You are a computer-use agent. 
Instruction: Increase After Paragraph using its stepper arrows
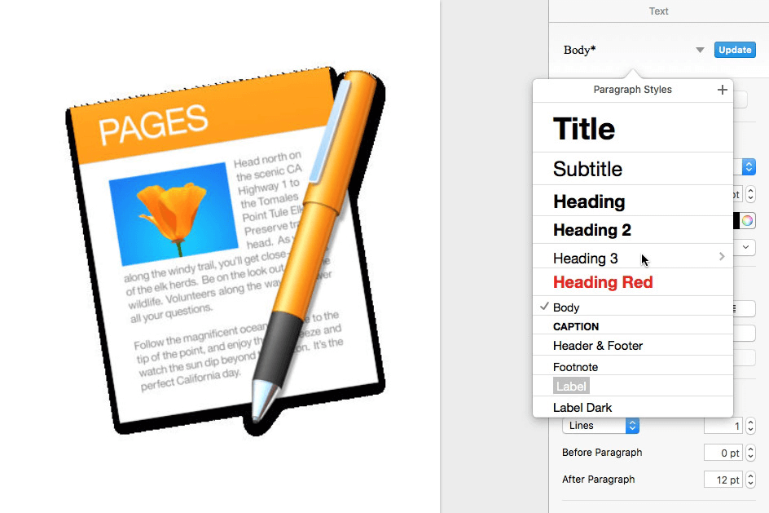tap(749, 480)
